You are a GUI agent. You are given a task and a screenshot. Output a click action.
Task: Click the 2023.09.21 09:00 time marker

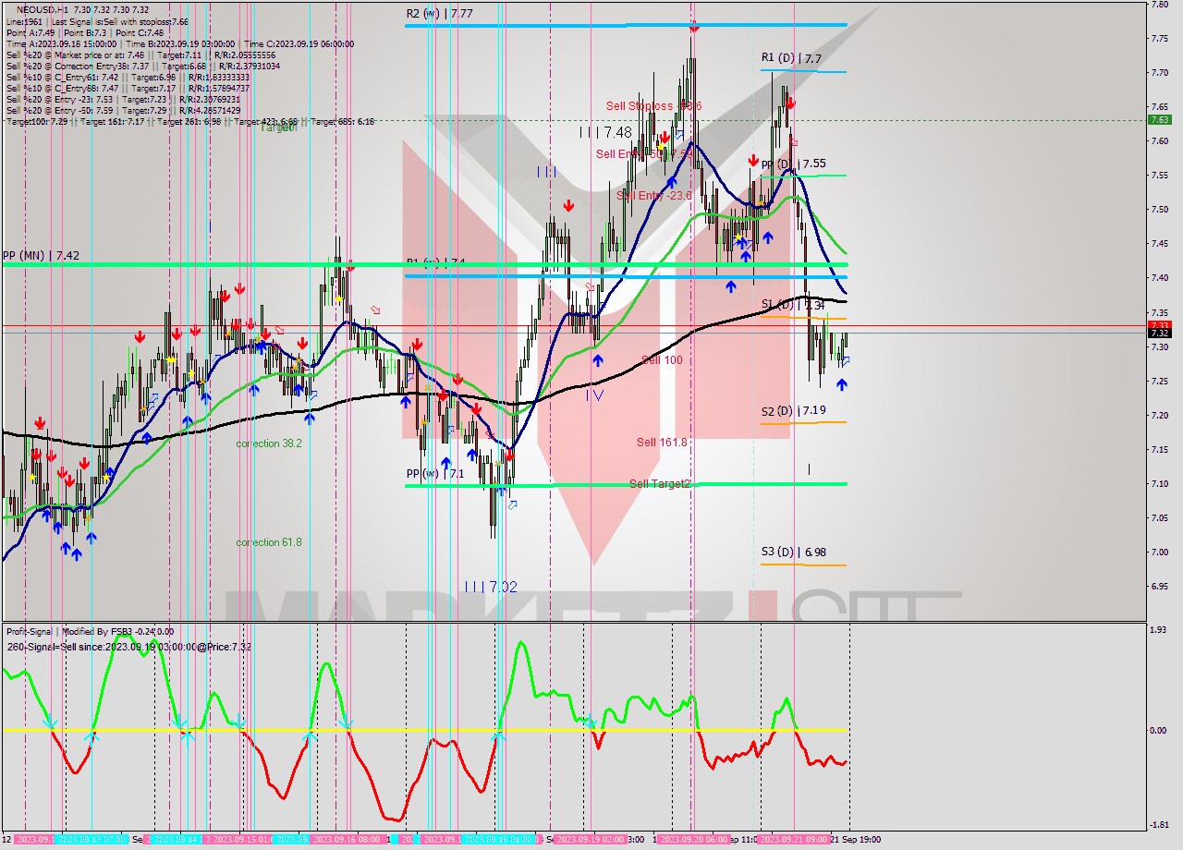click(792, 840)
